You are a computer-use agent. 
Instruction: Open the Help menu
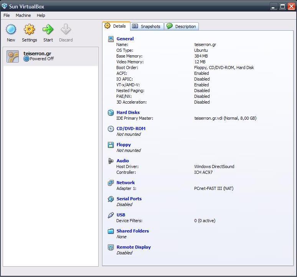point(41,15)
